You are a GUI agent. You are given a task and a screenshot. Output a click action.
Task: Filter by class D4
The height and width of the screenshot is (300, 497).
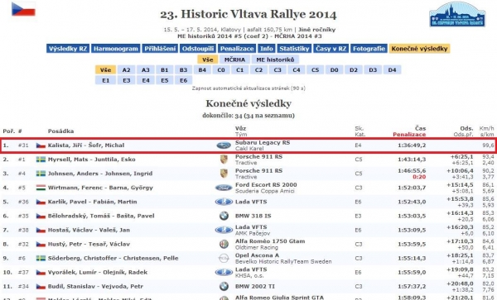(392, 70)
